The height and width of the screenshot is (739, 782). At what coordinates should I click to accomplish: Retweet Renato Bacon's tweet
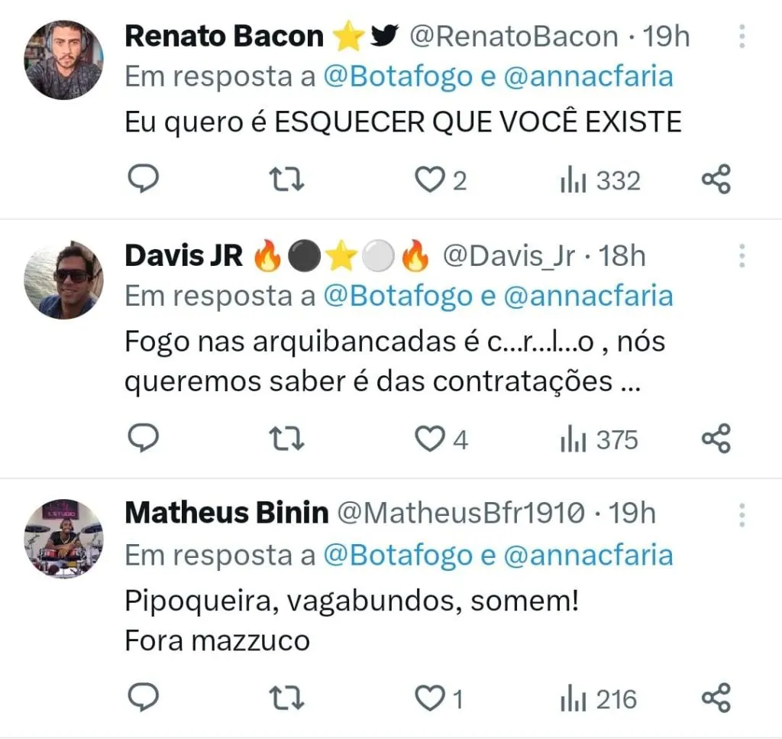tap(289, 180)
